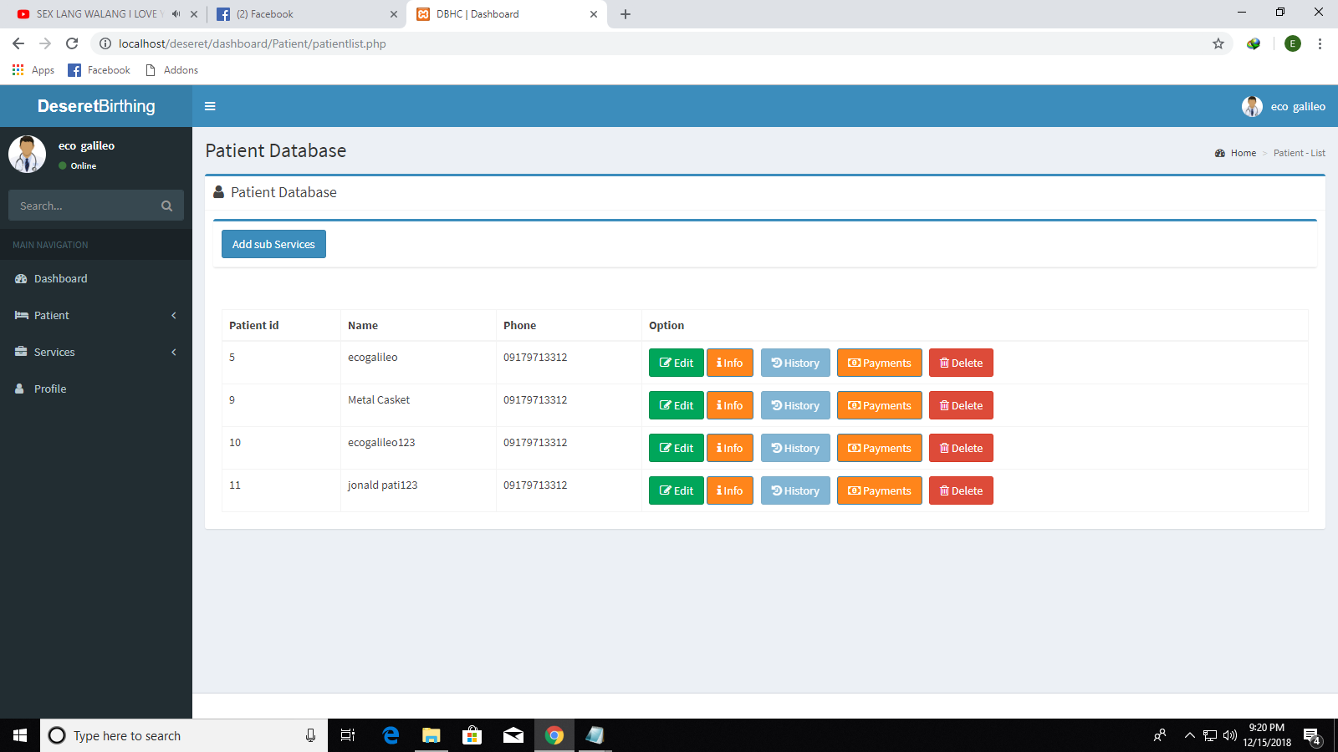Image resolution: width=1338 pixels, height=752 pixels.
Task: Bookmark this page with the star icon
Action: (x=1218, y=43)
